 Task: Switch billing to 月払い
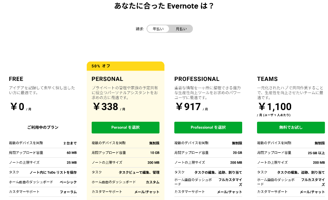point(181,29)
